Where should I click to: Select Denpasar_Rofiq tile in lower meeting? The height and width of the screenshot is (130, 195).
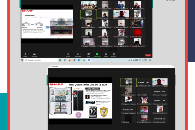(x=129, y=110)
